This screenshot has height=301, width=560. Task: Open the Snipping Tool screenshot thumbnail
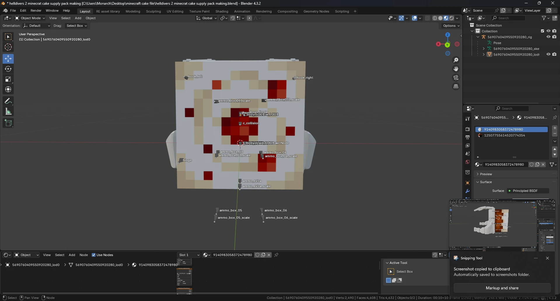(x=502, y=225)
